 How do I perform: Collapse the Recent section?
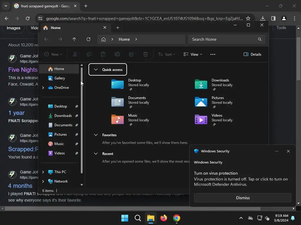click(96, 154)
